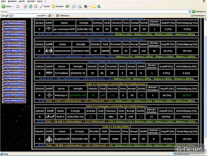Viewport: 207px width, 156px height.
Task: Click Bieten (+50%) for Modi C in Halle 5
Action: [165, 121]
